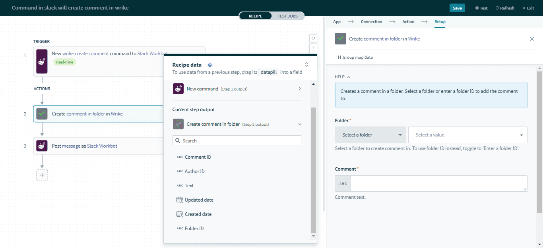Open the Select a folder dropdown
This screenshot has height=248, width=543.
click(370, 135)
